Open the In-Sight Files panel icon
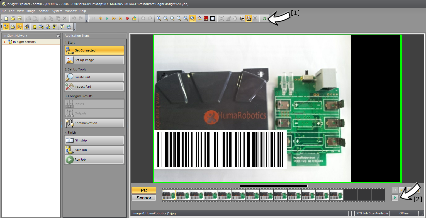The width and height of the screenshot is (426, 218). [x=13, y=27]
